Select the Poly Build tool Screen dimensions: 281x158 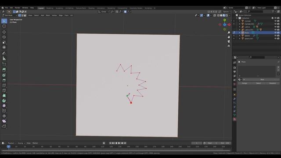pos(4,96)
